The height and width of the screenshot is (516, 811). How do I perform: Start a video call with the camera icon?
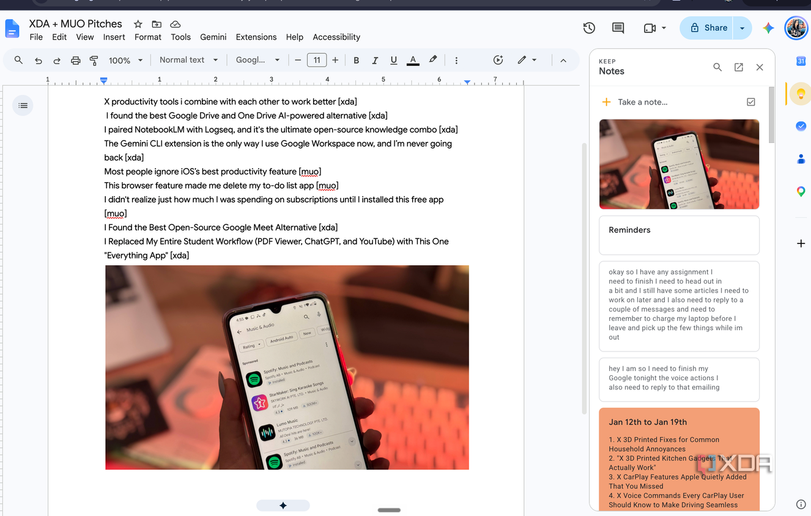pyautogui.click(x=650, y=28)
